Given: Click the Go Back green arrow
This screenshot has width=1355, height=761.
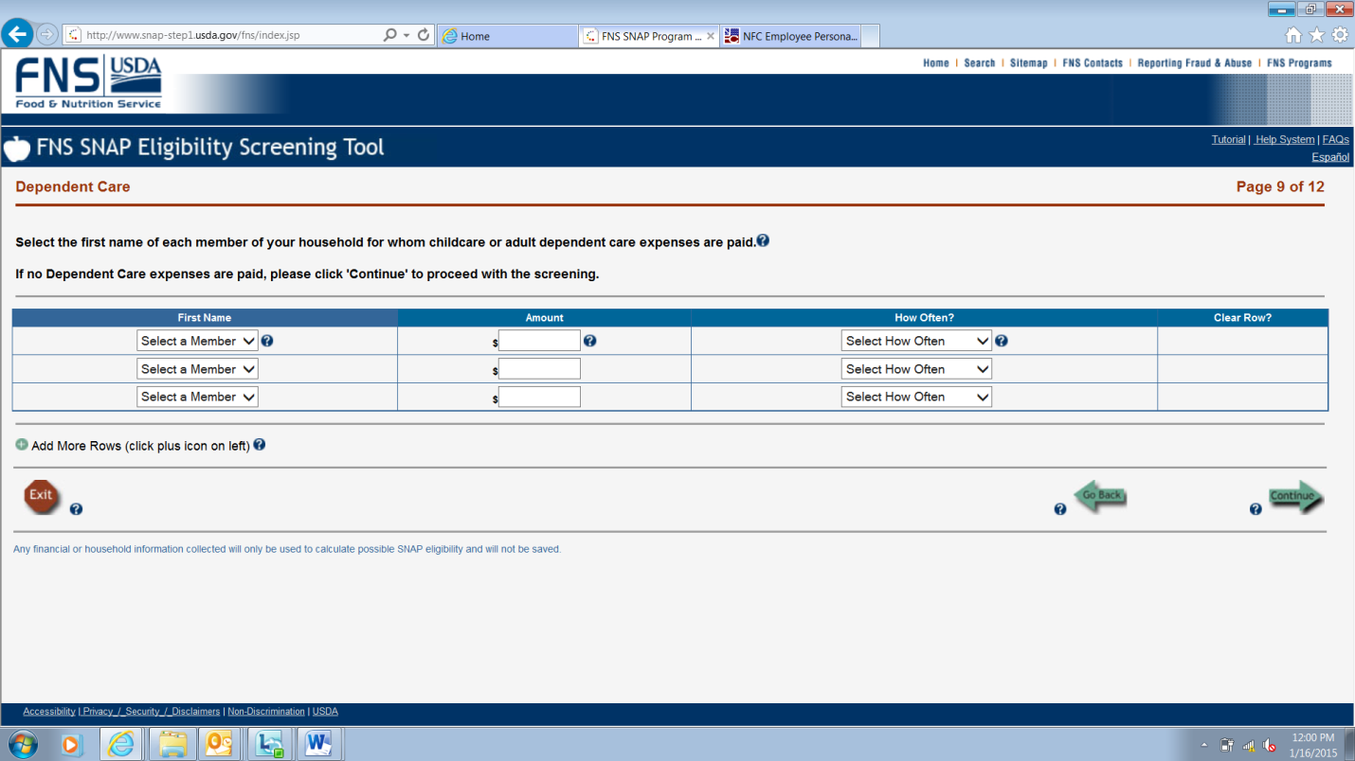Looking at the screenshot, I should coord(1100,496).
